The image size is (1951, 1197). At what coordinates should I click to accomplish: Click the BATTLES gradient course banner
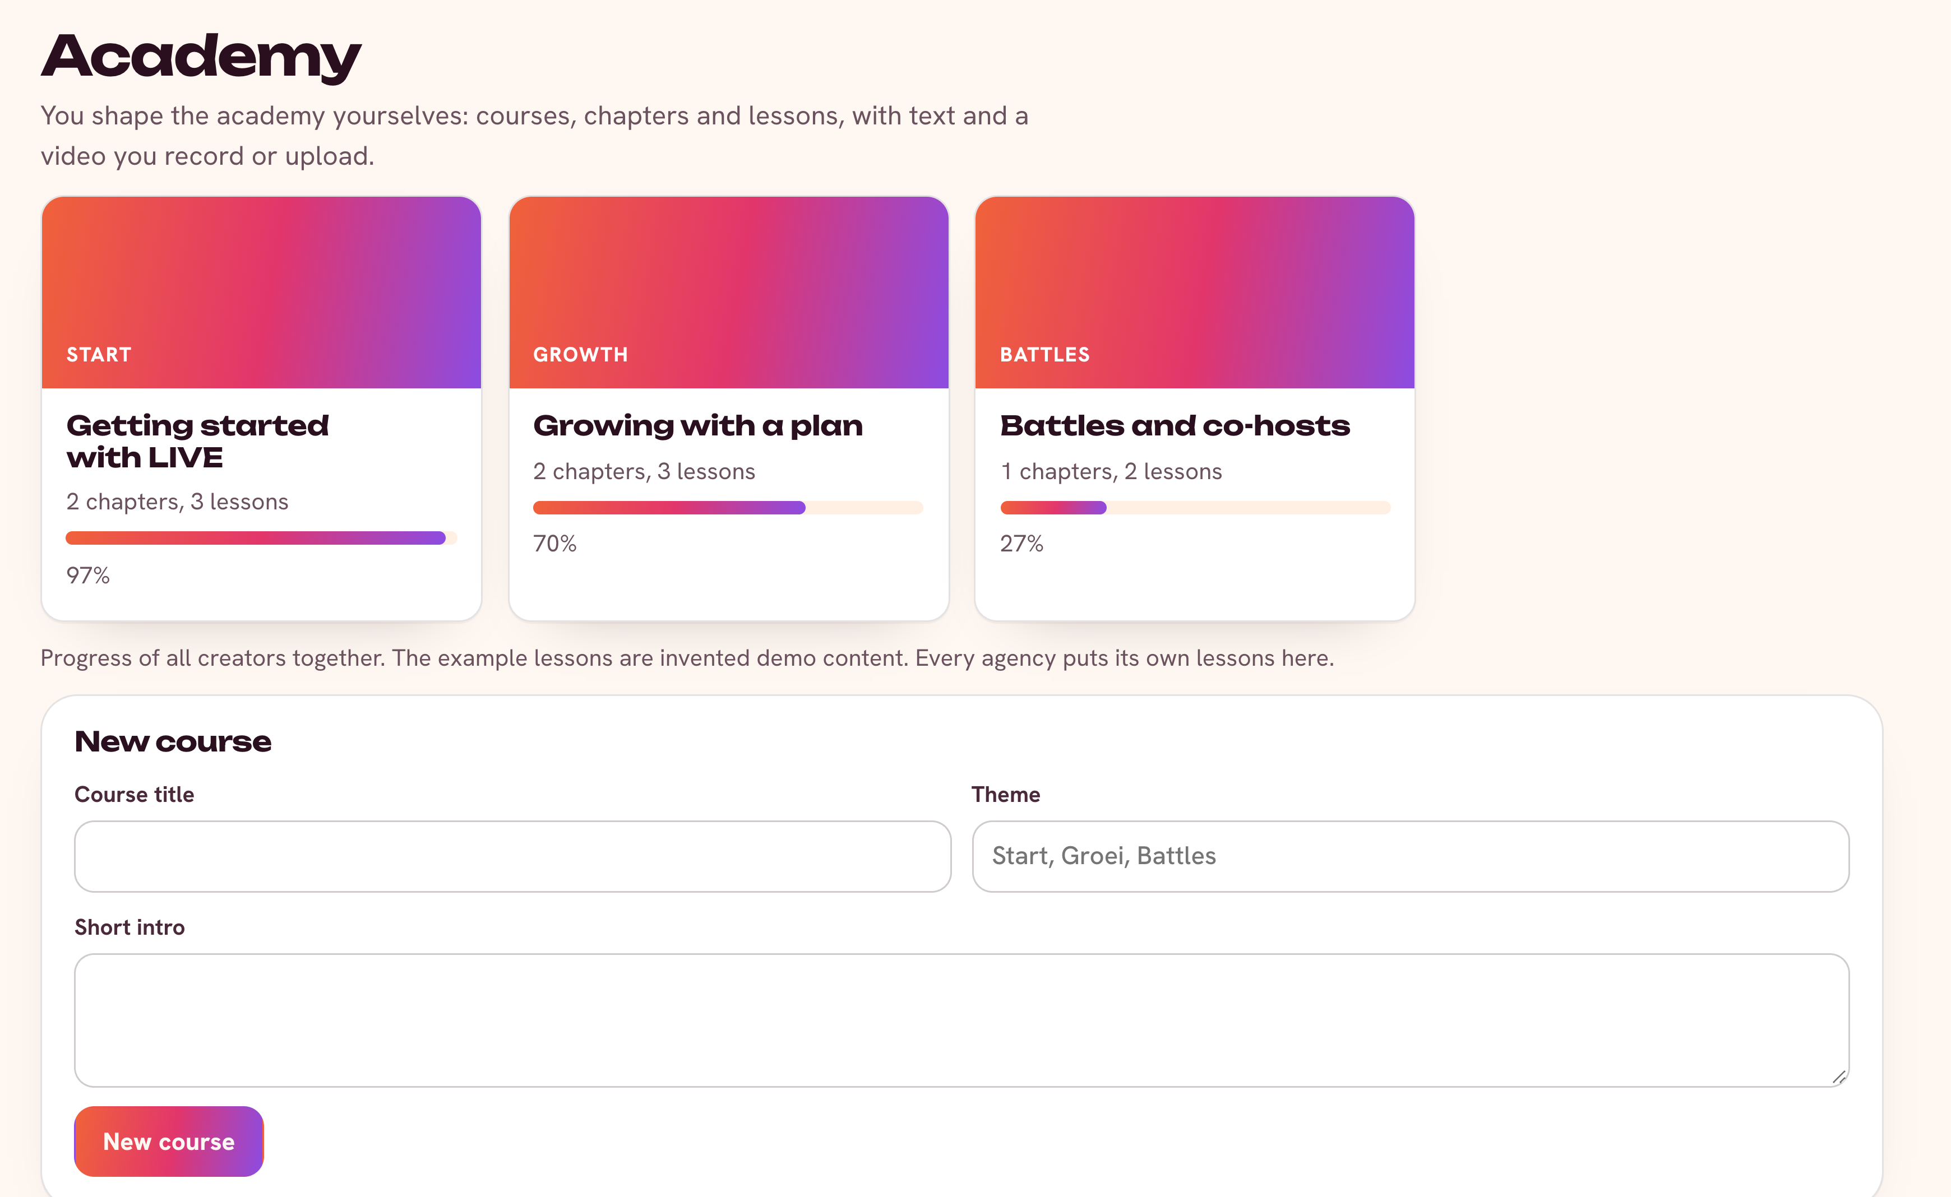click(x=1195, y=292)
